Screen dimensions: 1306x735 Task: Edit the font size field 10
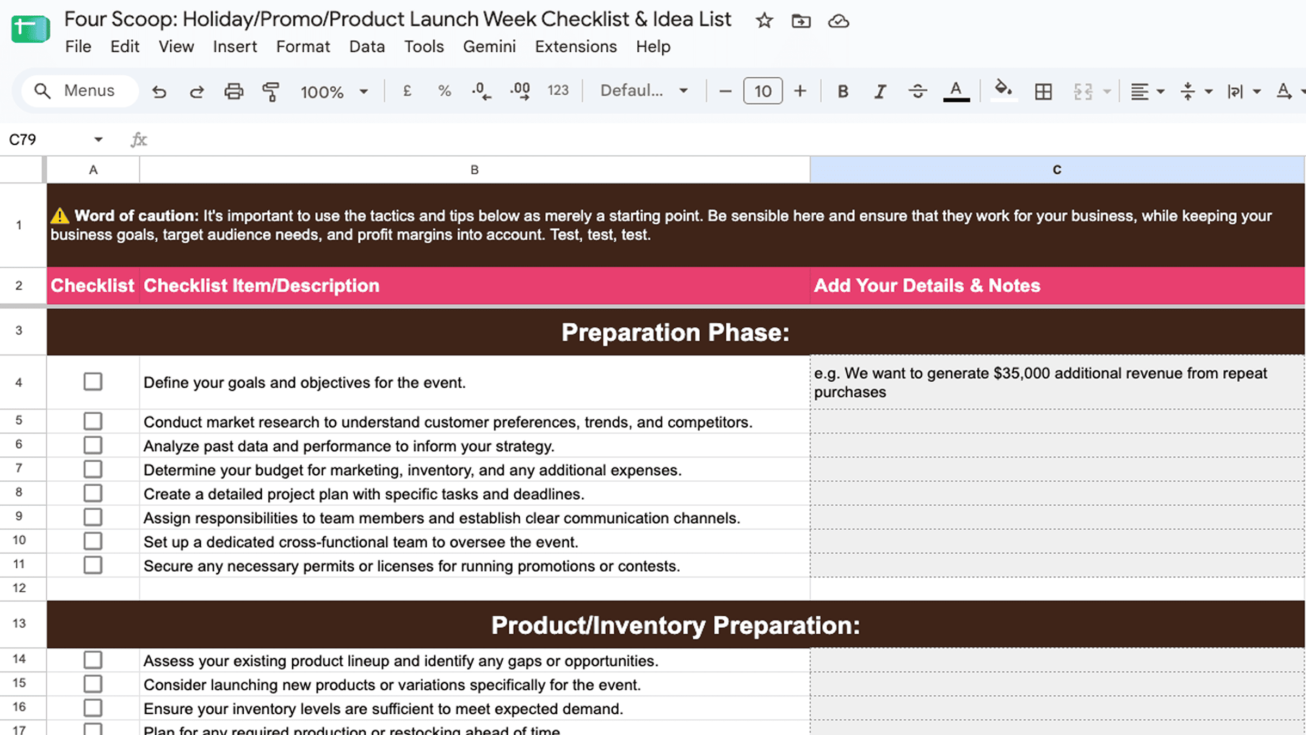point(762,91)
